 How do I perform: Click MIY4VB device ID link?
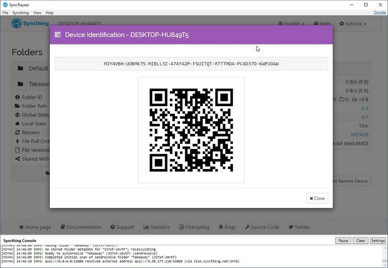(x=359, y=135)
